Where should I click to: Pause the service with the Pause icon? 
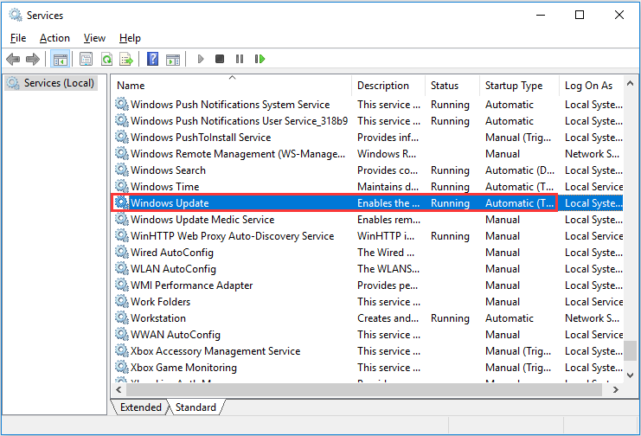[240, 59]
